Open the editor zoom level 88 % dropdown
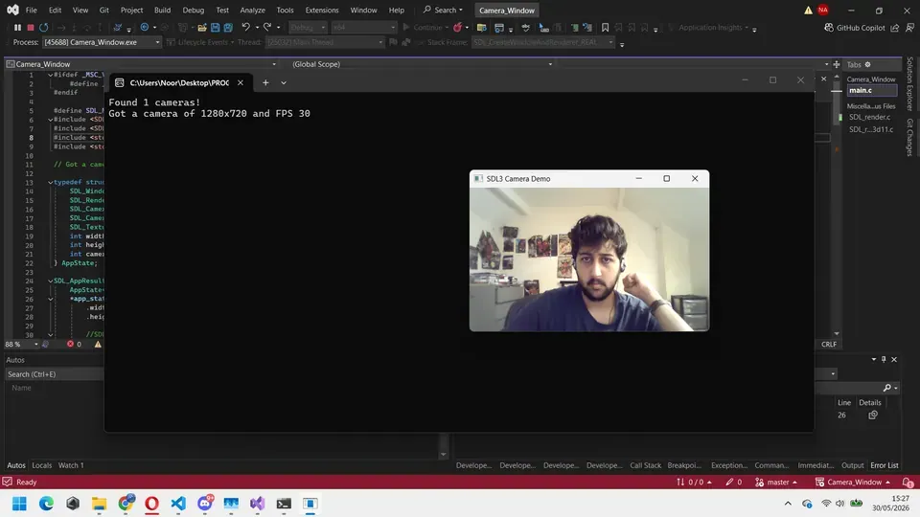Screen dimensions: 920x517 click(22, 344)
